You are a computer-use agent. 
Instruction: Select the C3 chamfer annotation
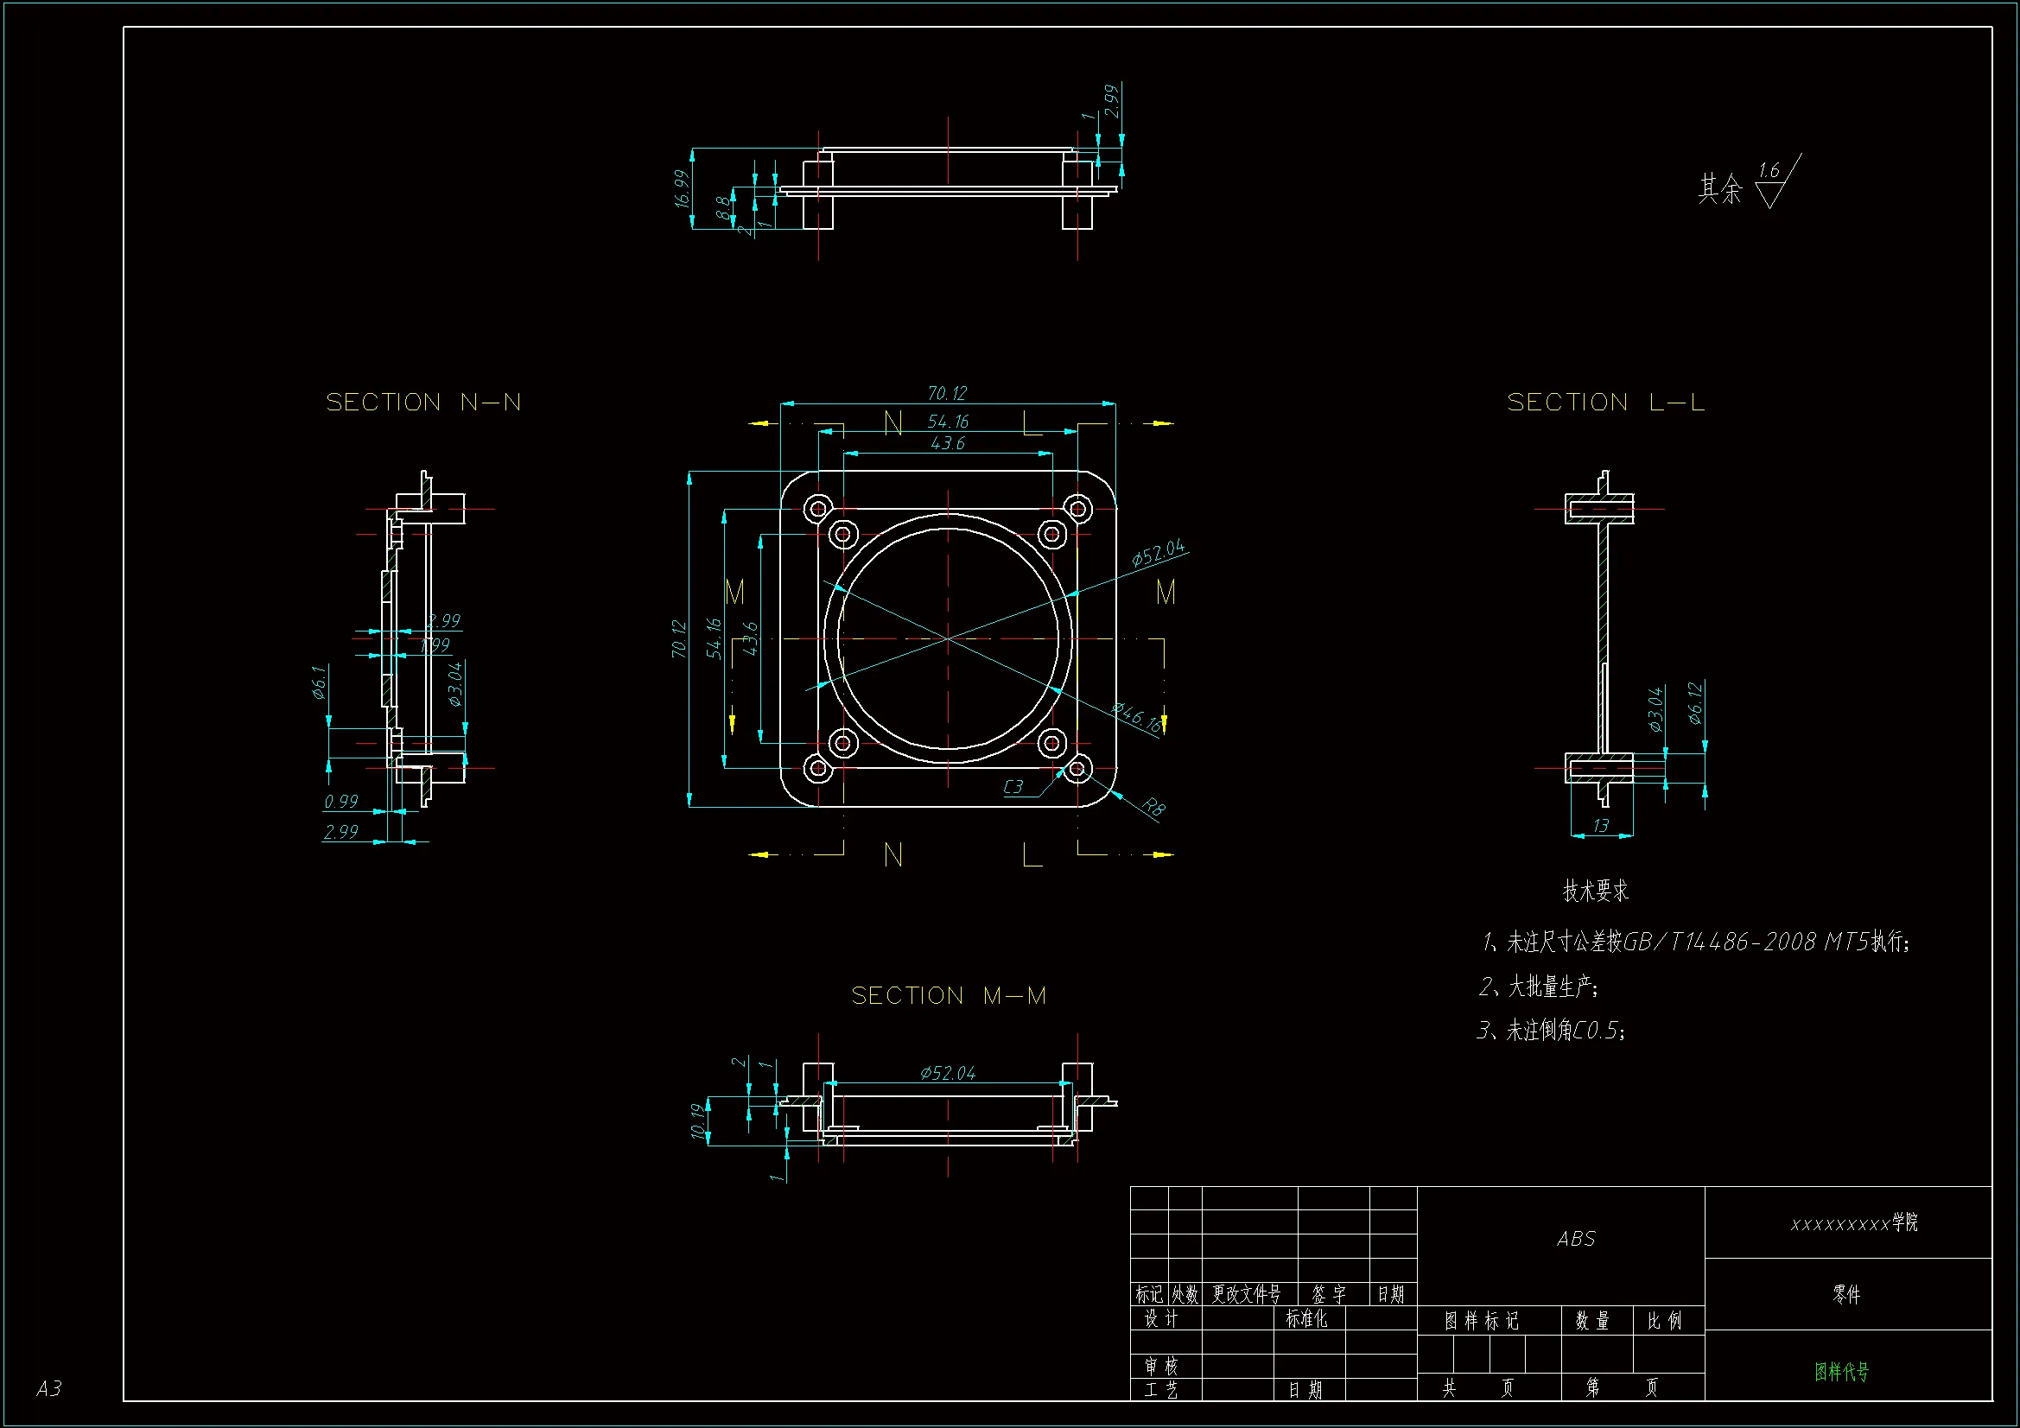point(1013,787)
